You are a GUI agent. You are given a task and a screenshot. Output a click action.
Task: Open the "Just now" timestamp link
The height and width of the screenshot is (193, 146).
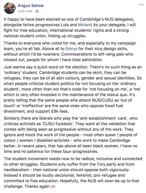[x=25, y=11]
